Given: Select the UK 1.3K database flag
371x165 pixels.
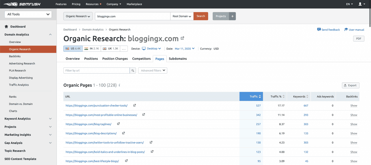Looking at the screenshot, I should click(x=110, y=49).
